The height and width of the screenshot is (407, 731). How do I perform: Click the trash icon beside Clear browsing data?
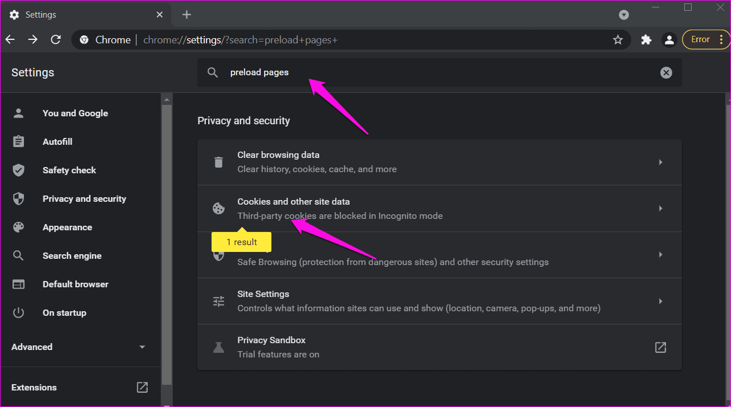(x=218, y=162)
